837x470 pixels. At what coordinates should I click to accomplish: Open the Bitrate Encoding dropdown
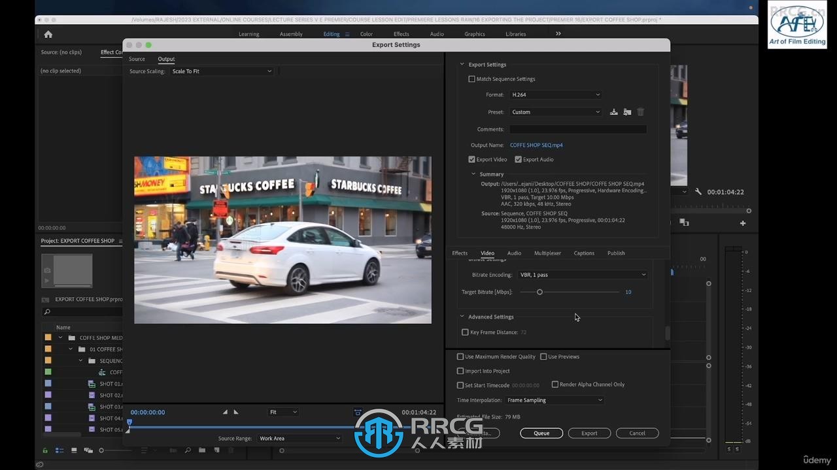click(583, 275)
